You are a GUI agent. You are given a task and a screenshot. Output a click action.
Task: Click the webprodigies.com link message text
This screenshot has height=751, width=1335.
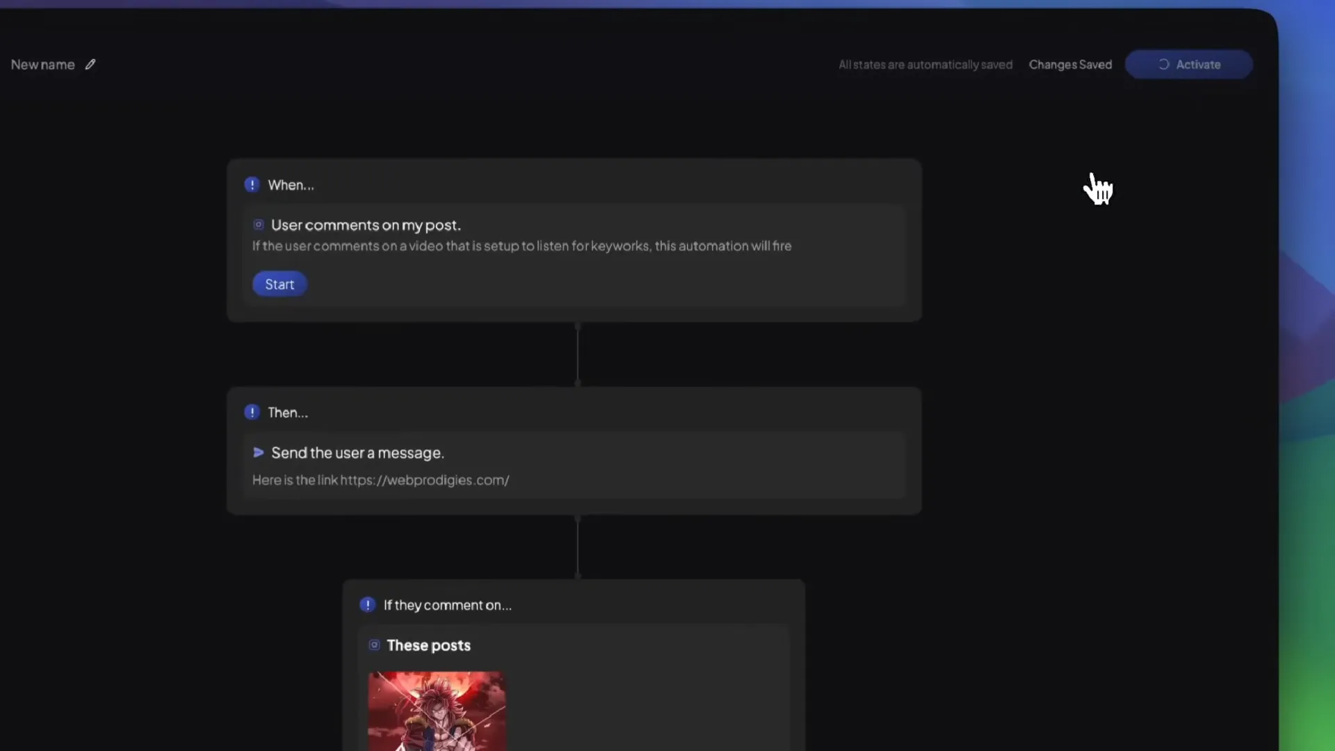[x=381, y=480]
